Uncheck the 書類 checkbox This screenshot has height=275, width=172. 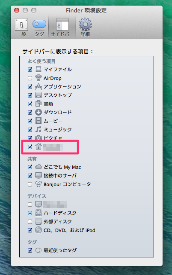(30, 104)
